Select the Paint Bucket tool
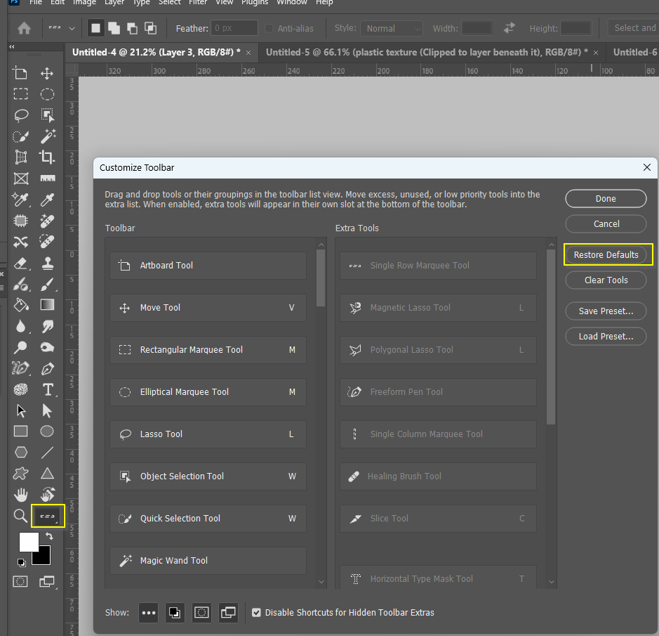The height and width of the screenshot is (636, 659). coord(21,305)
